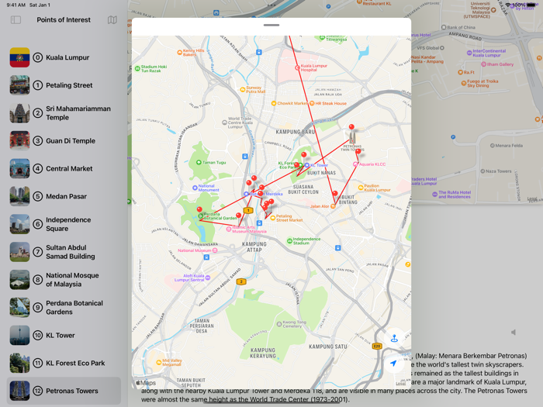Tap the Petaling Street Market marker
This screenshot has width=543, height=407.
click(273, 218)
